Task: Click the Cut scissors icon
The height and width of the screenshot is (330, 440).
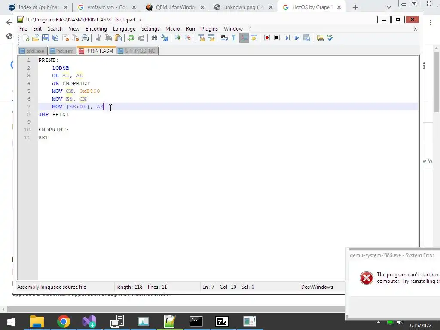Action: coord(98,38)
